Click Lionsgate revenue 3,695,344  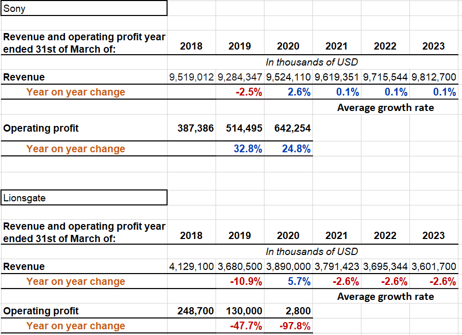(385, 266)
